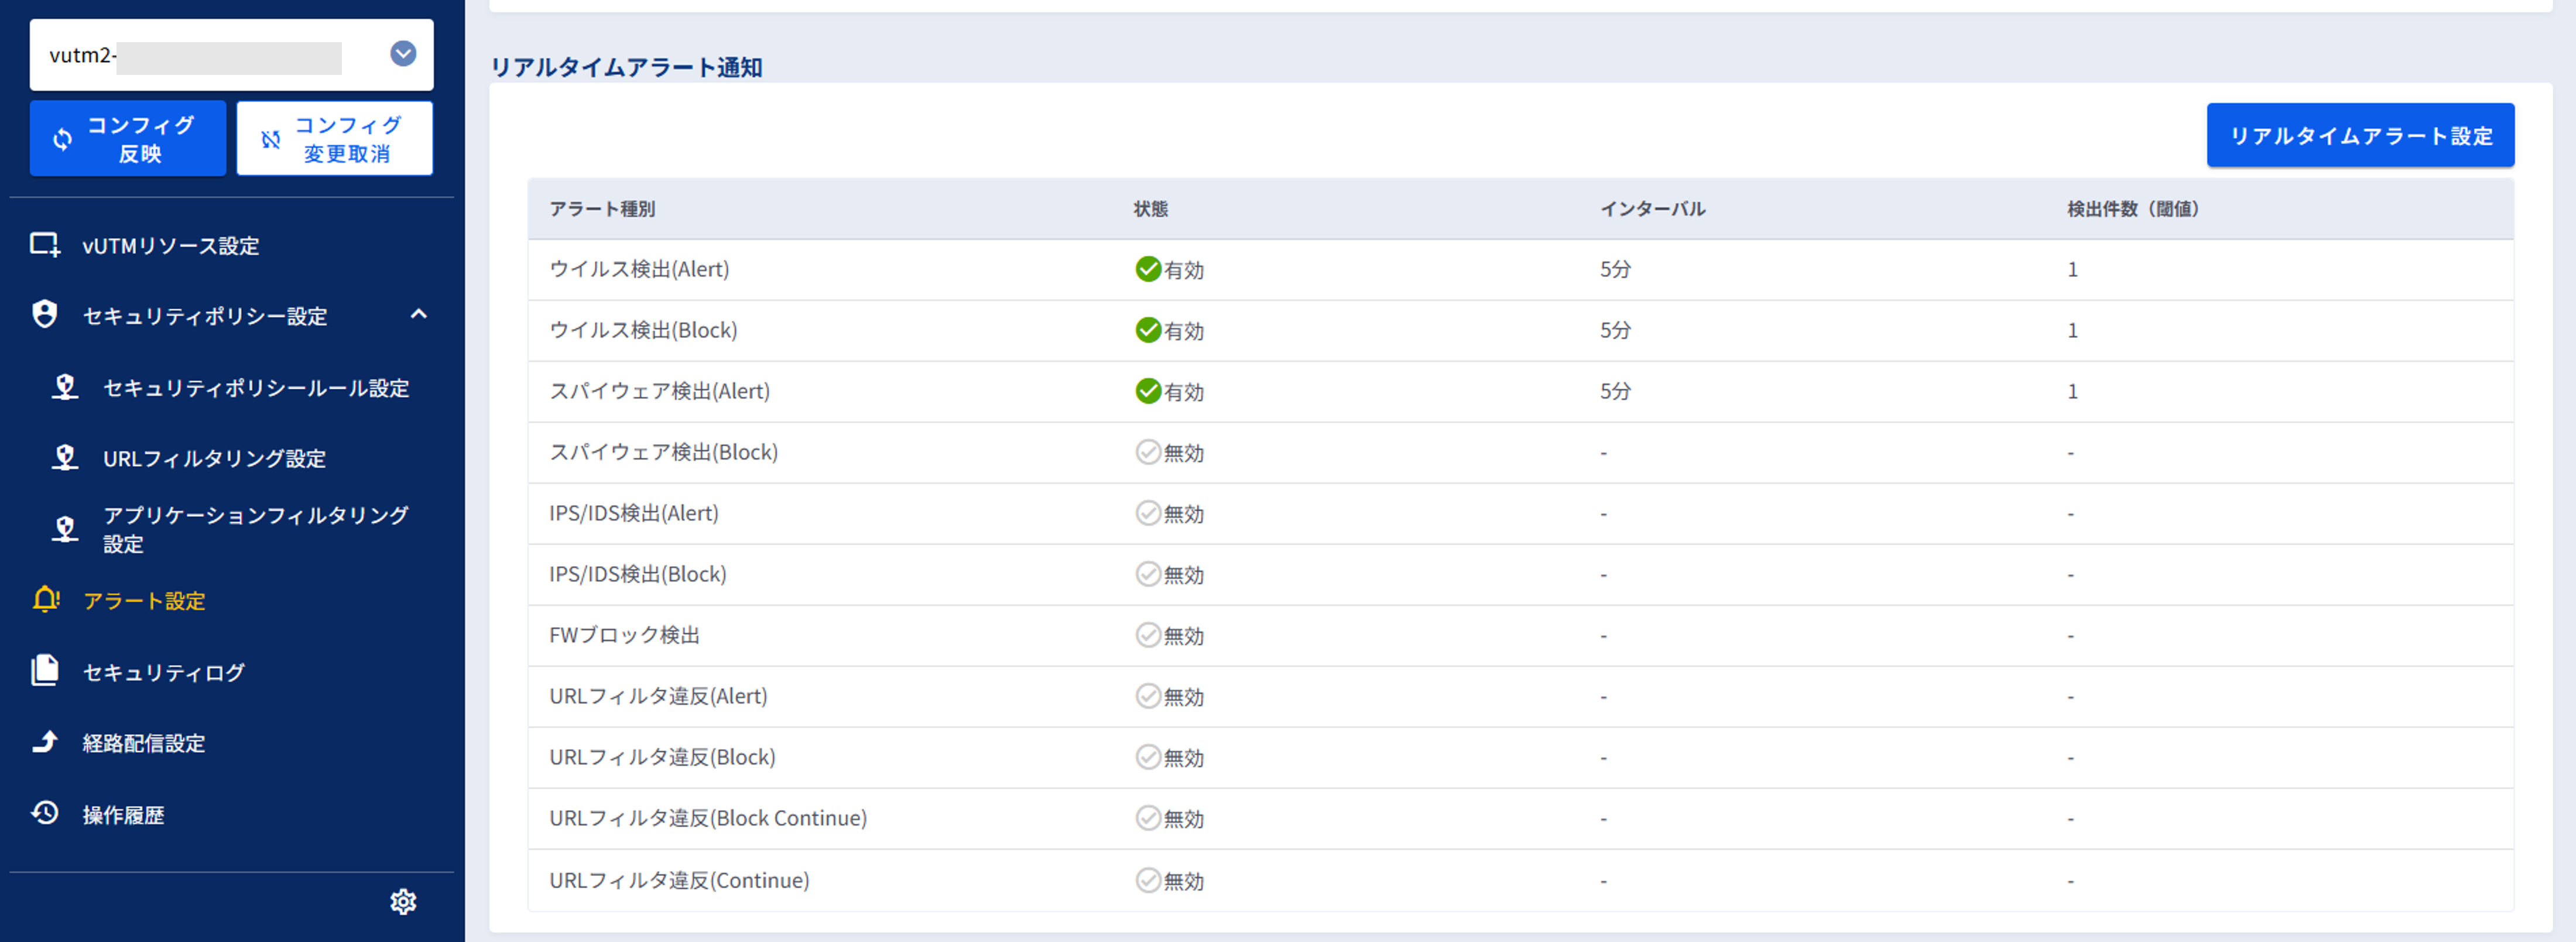Click grey status icon of スパイウェア検出(Block)

1148,452
